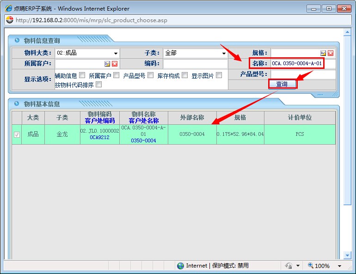Click the 物料编码 column header
This screenshot has height=274, width=356.
tap(99, 114)
